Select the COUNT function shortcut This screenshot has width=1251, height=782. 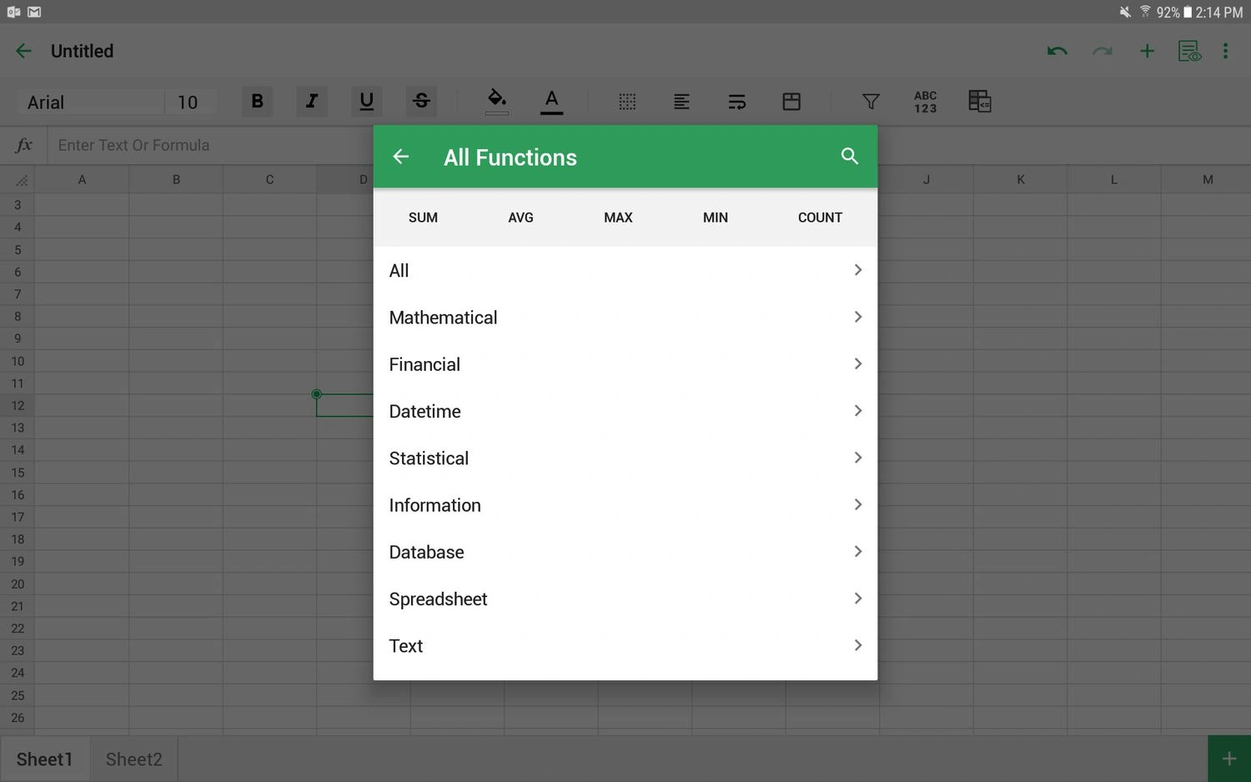(x=819, y=218)
